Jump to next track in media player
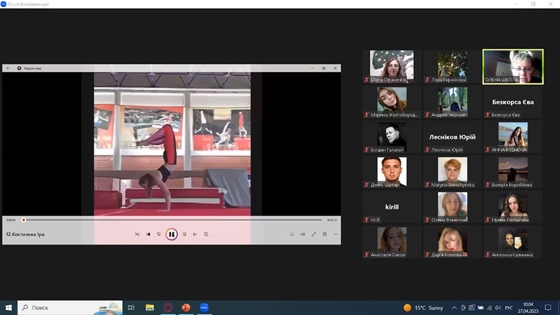The image size is (560, 315). pos(195,234)
